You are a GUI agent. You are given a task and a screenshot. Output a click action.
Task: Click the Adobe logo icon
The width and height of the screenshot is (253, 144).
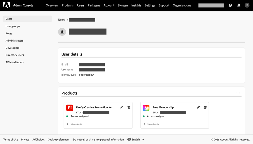6,5
